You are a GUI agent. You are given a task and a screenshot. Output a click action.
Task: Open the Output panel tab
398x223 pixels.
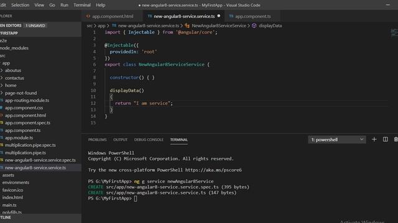pos(120,139)
